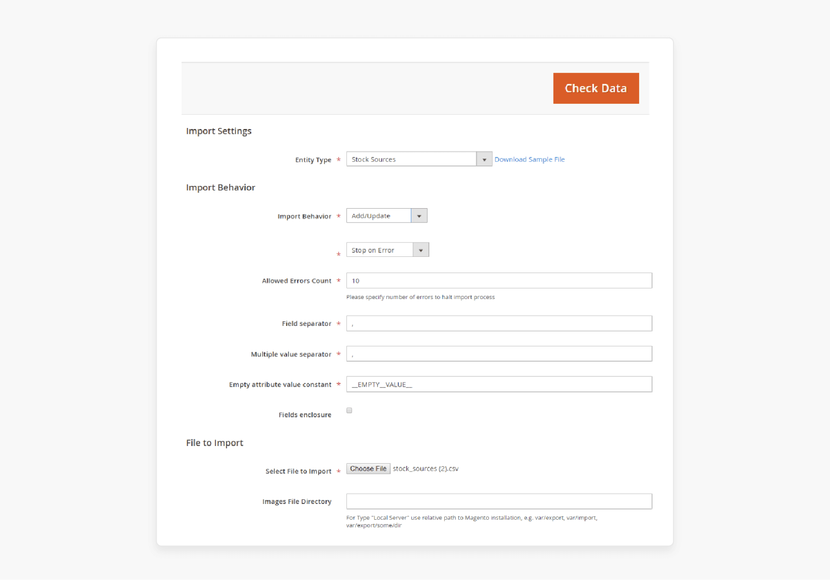Click the stock_sources (2).csv file name
The height and width of the screenshot is (580, 830).
(426, 469)
